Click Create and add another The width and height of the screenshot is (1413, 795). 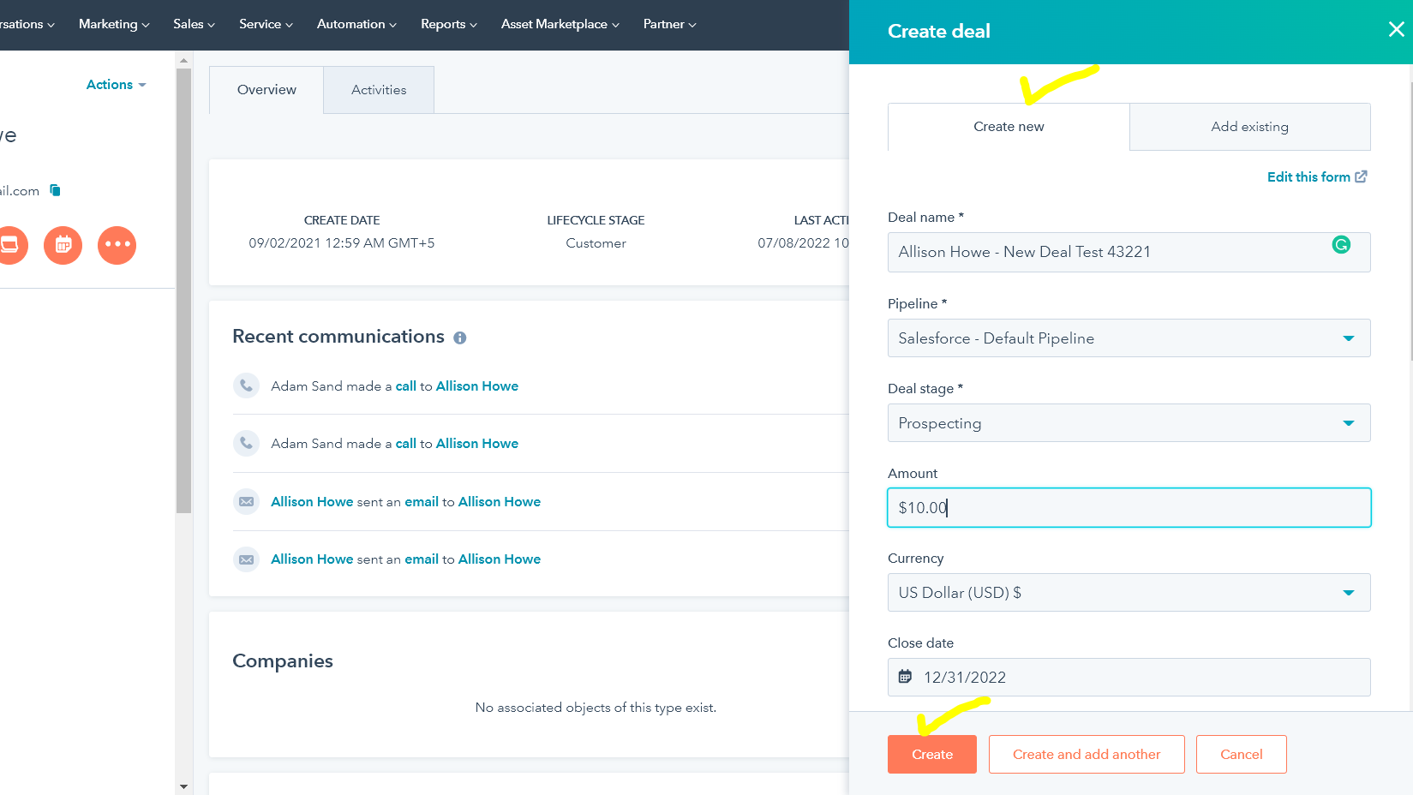[1086, 754]
